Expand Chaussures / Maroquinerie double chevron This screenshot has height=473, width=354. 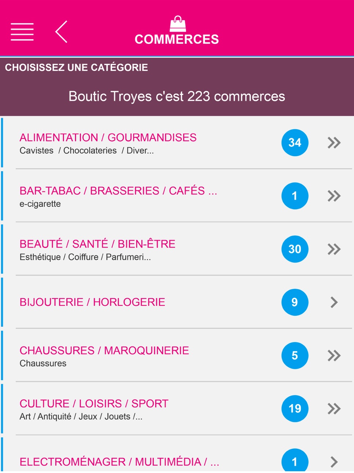tap(334, 355)
